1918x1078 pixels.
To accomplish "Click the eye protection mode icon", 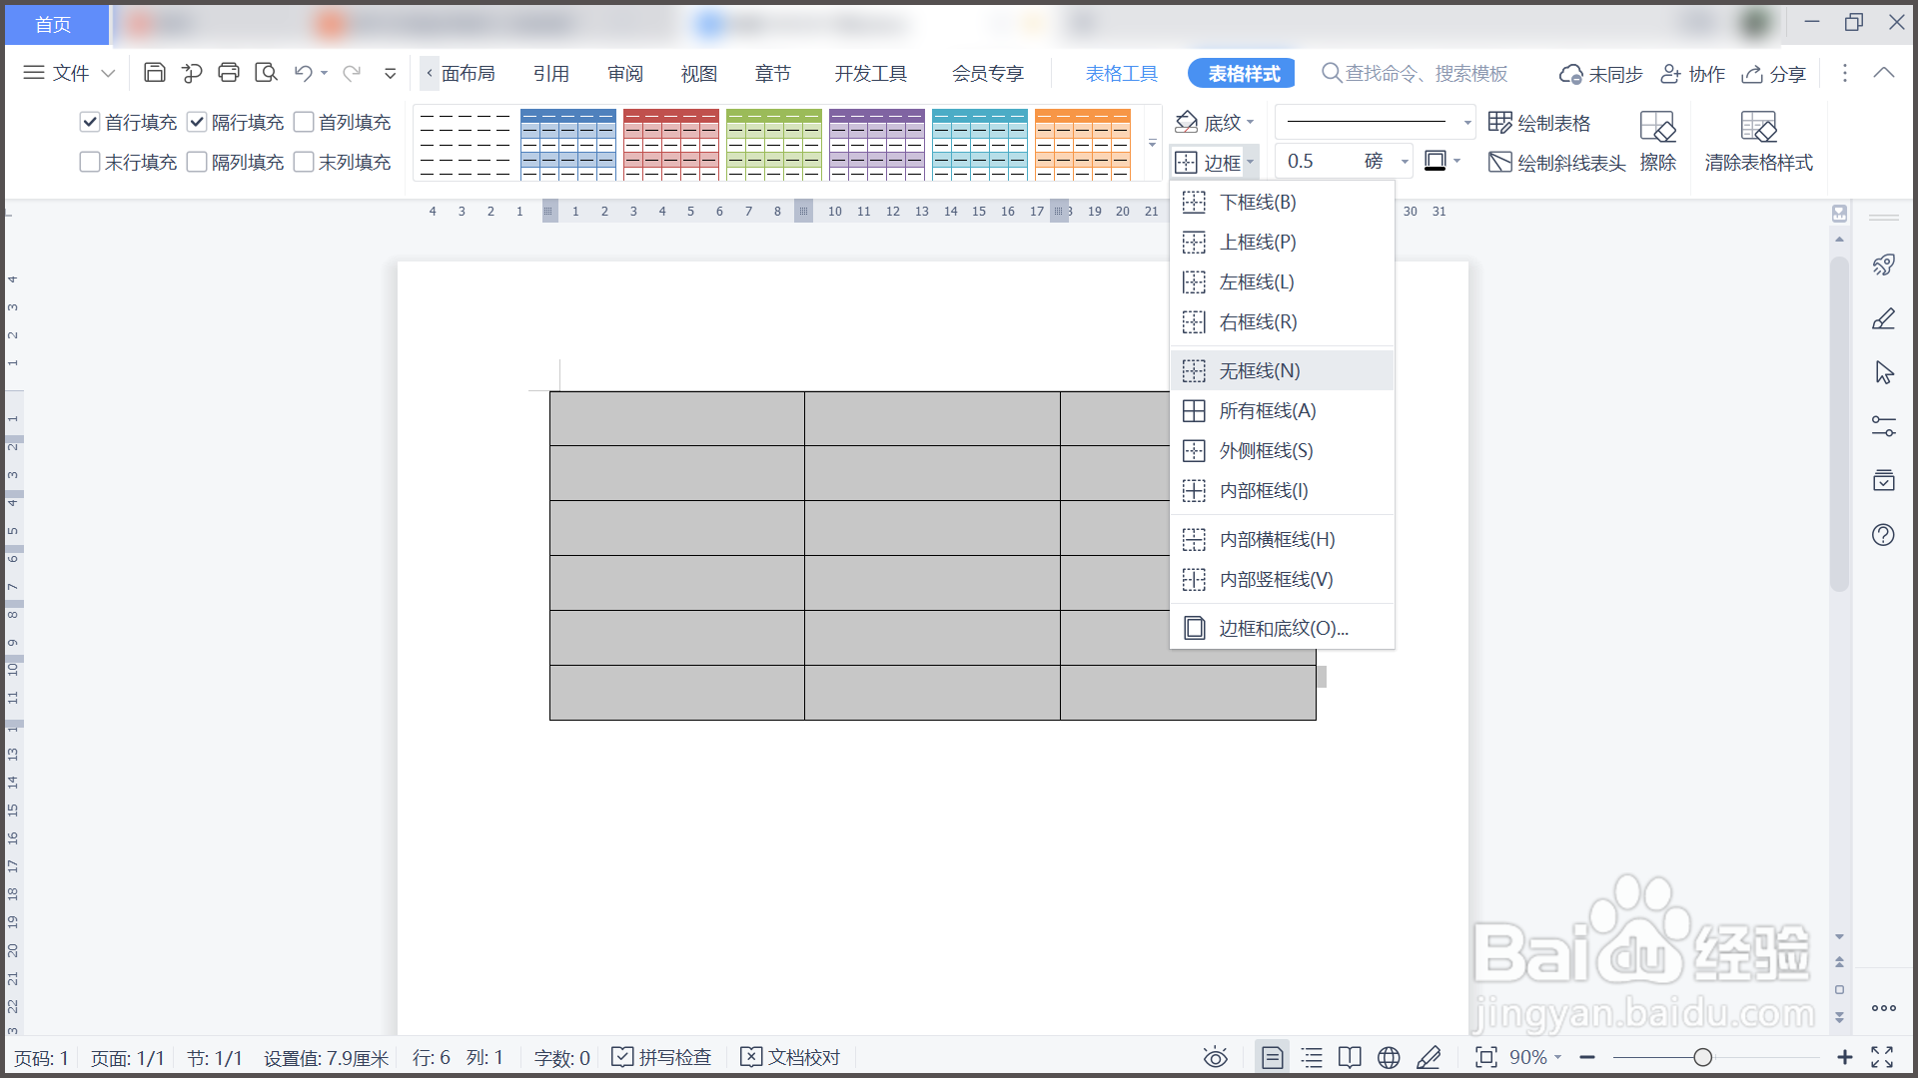I will pyautogui.click(x=1215, y=1057).
